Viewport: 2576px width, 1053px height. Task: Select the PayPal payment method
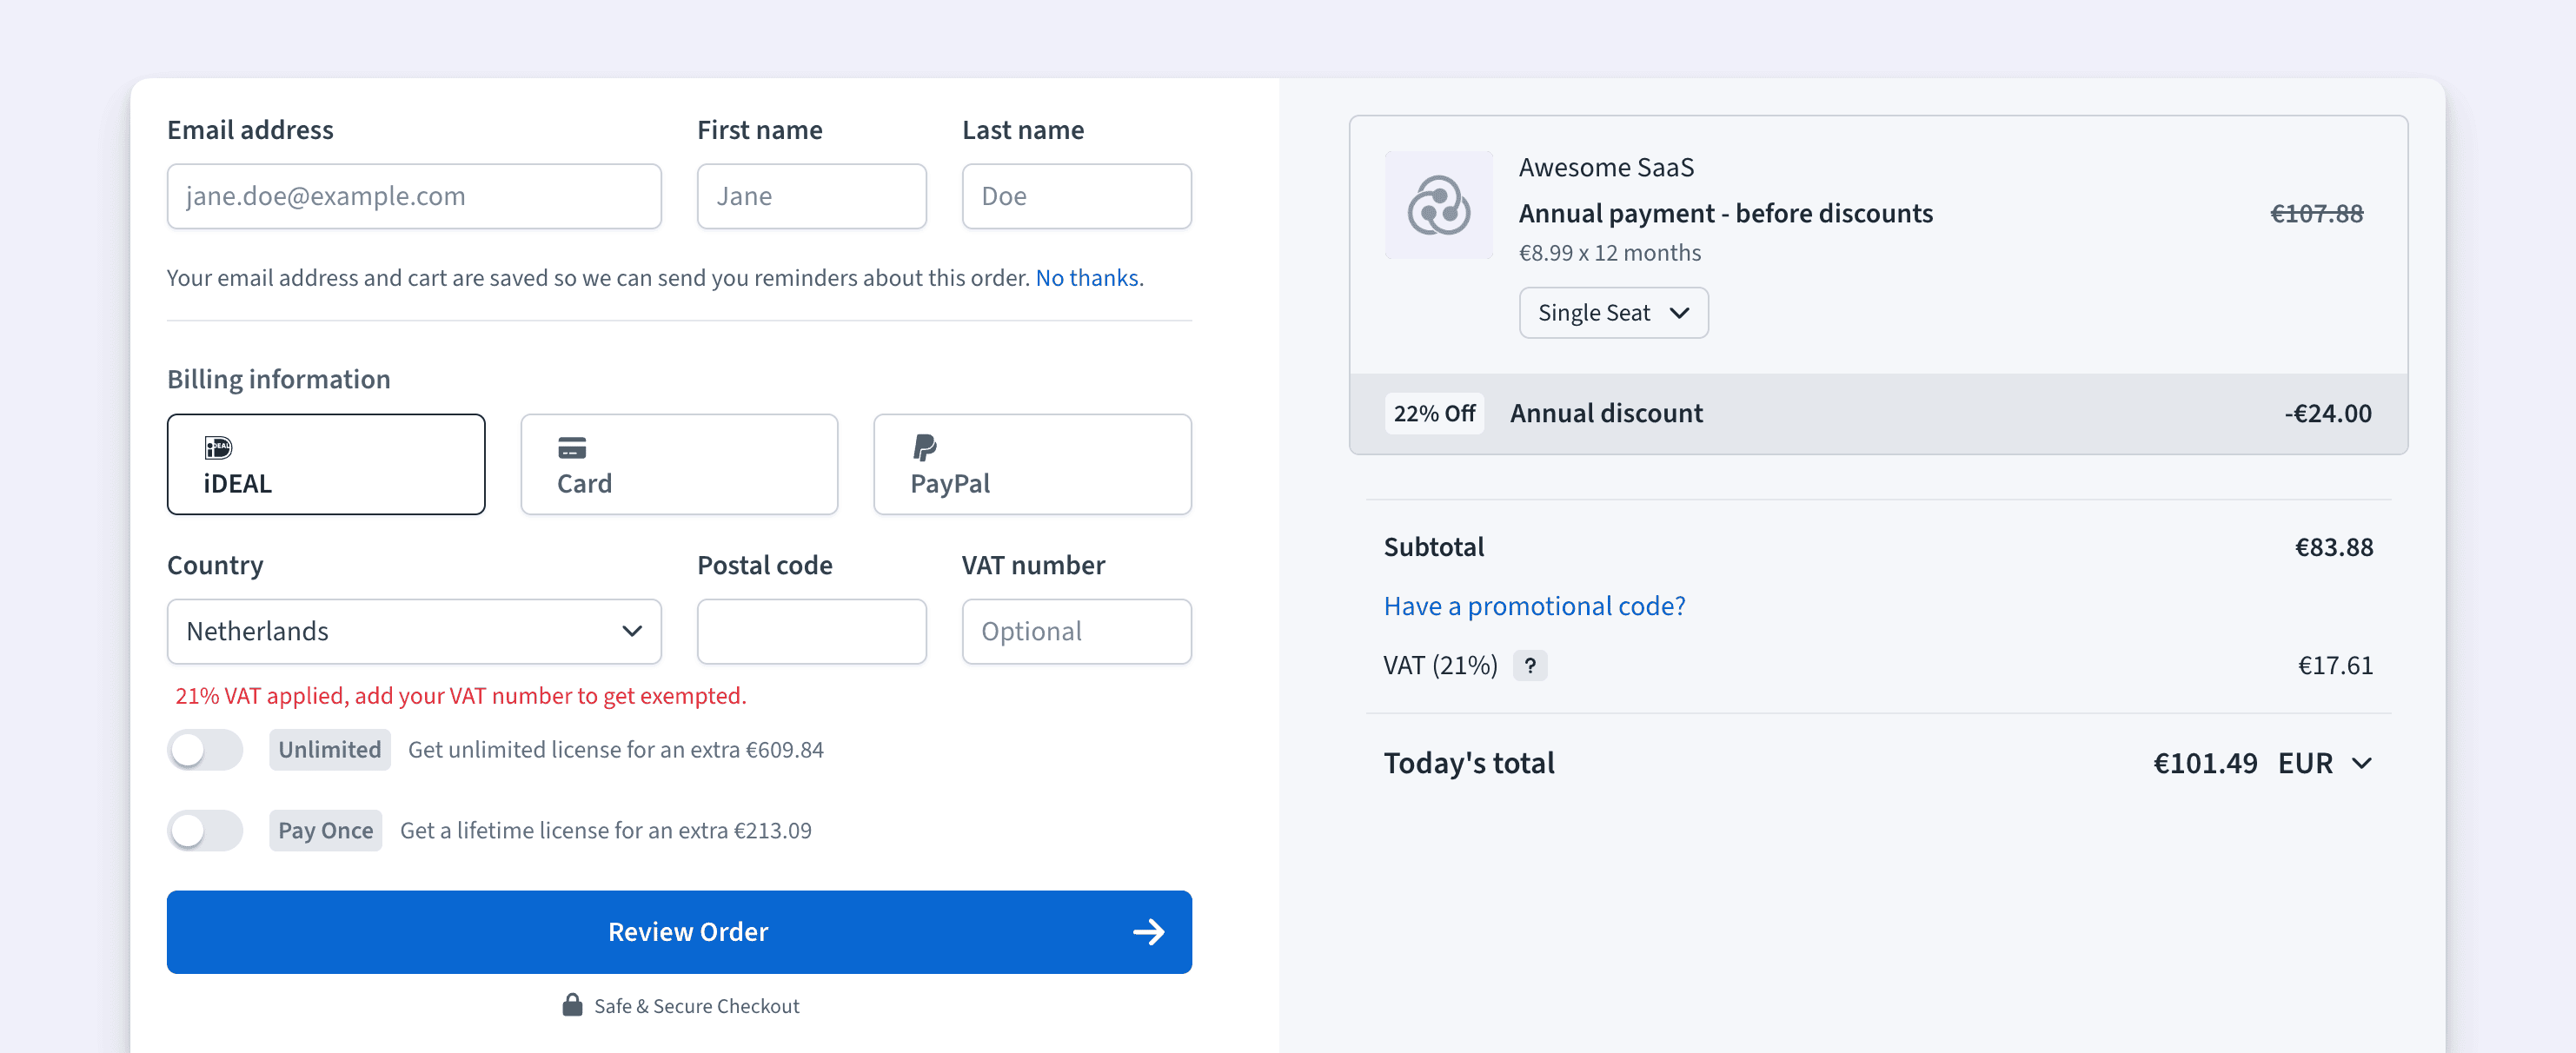pyautogui.click(x=1032, y=464)
